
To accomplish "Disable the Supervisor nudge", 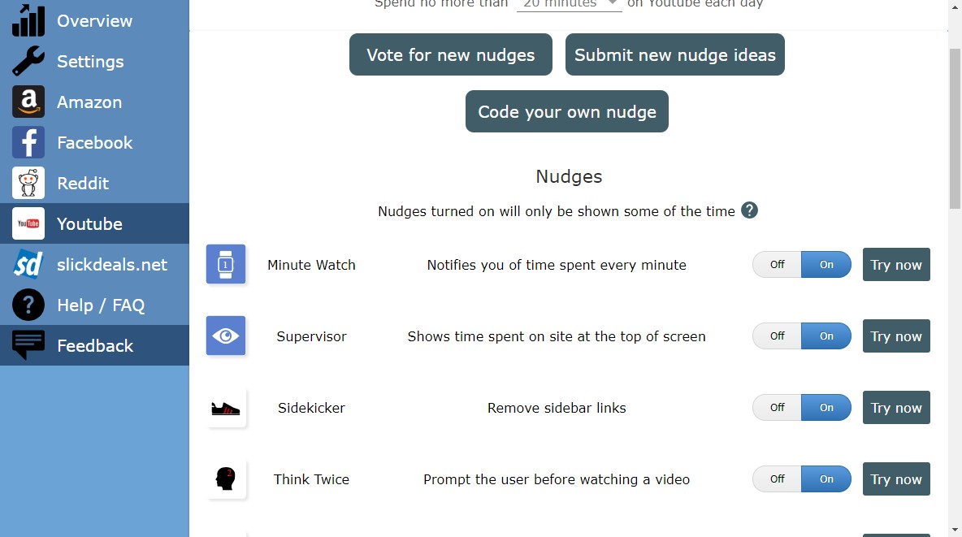I will click(x=776, y=336).
